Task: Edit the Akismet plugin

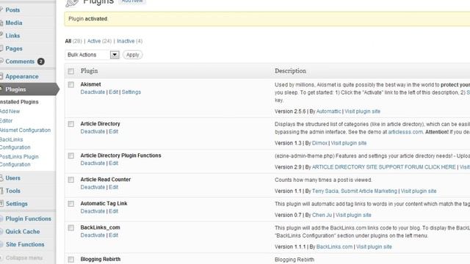Action: [x=113, y=92]
